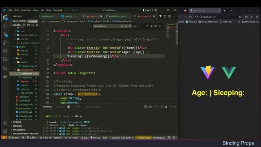
Task: Open the new terminal launch profile dropdown
Action: [x=158, y=107]
